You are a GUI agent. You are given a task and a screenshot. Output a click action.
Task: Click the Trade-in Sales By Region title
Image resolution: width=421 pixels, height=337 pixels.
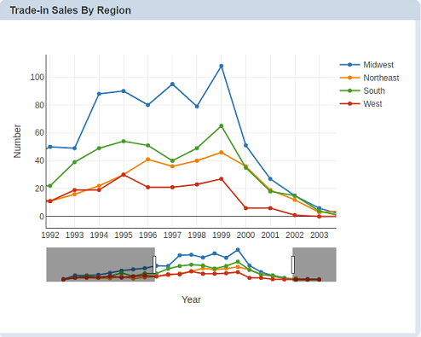71,10
